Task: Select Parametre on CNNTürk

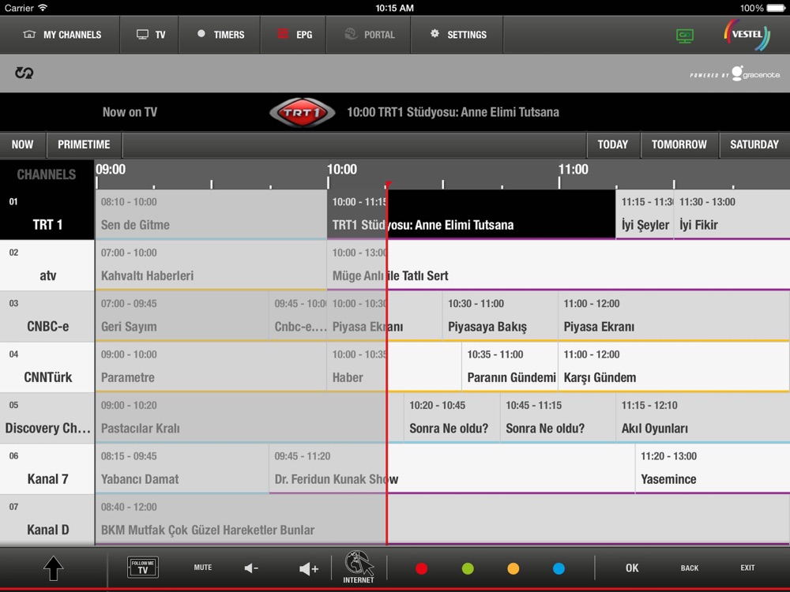Action: (x=211, y=367)
